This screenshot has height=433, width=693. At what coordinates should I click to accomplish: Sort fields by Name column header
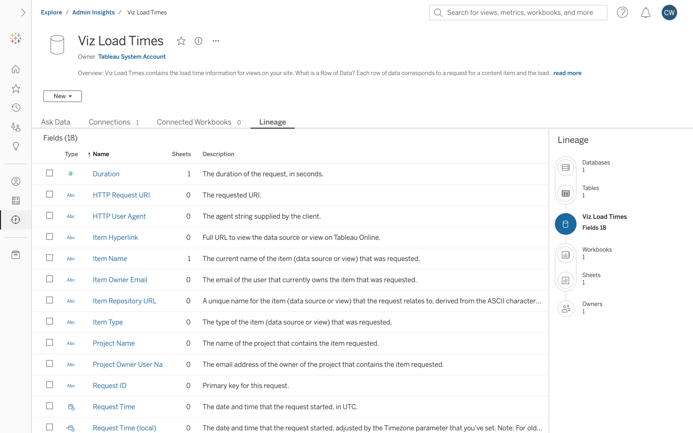click(x=101, y=154)
